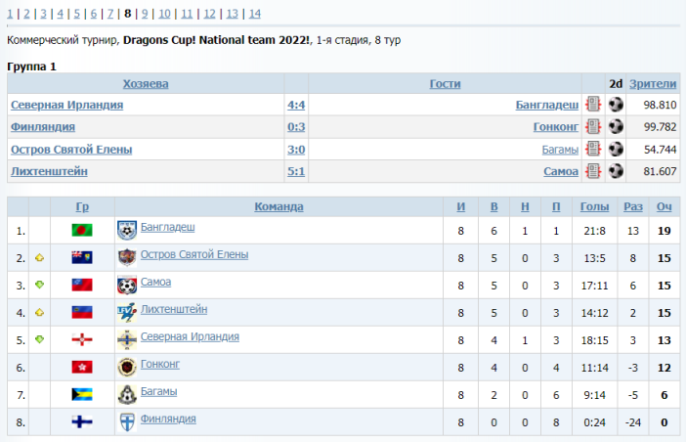
Task: Click Гонконг team crest in standings
Action: (x=126, y=367)
